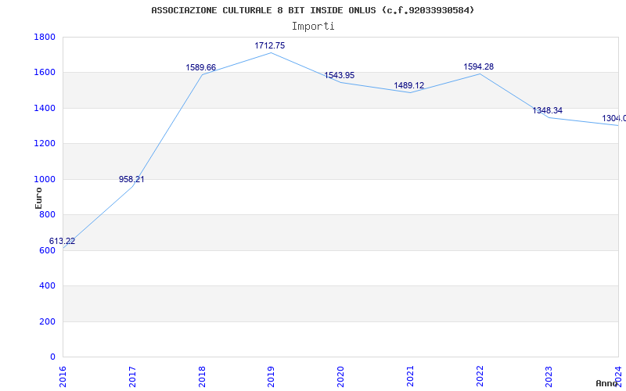This screenshot has width=626, height=391.
Task: Select the 1712.75 peak value label
Action: point(270,46)
